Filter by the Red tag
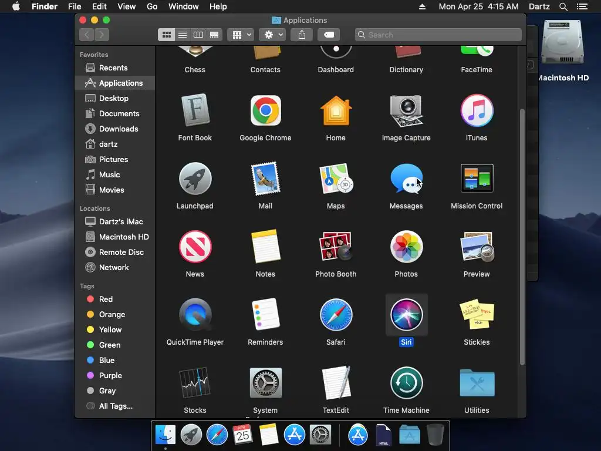Image resolution: width=601 pixels, height=451 pixels. [x=115, y=299]
